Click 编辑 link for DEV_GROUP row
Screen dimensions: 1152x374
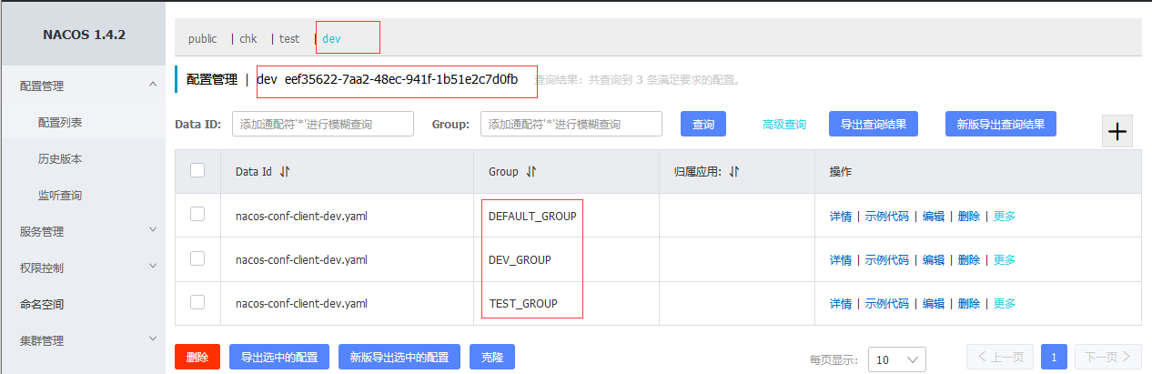pos(934,260)
